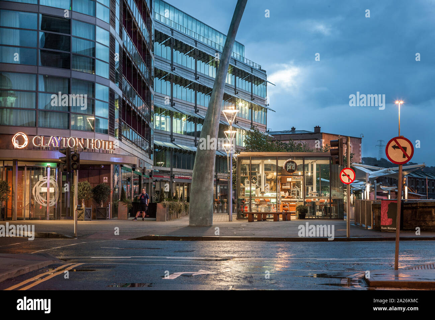Click the Ellen Hutchins poster
Screen dimensions: 435x320
click(388, 215)
